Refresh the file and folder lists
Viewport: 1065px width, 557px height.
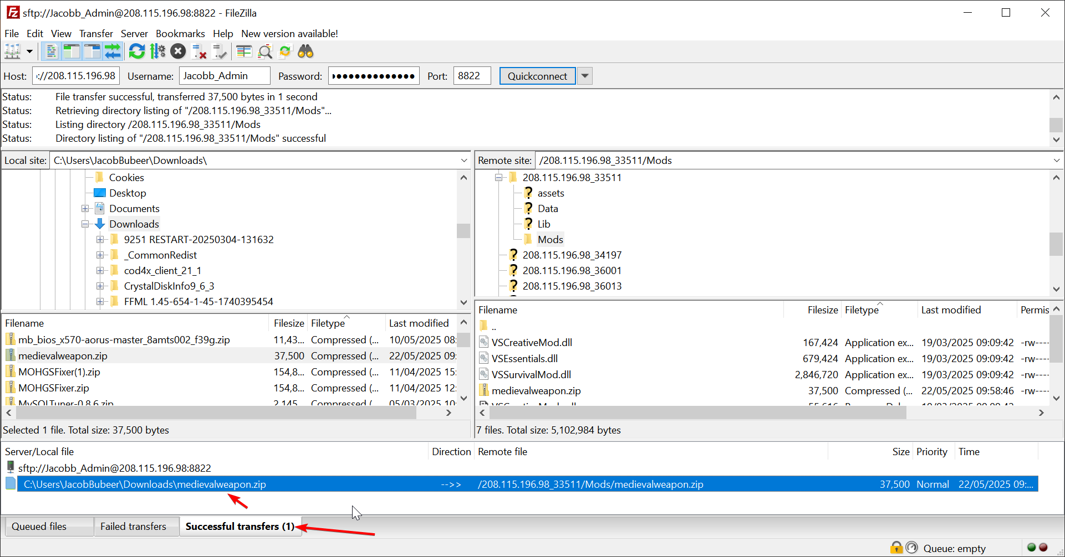tap(137, 52)
